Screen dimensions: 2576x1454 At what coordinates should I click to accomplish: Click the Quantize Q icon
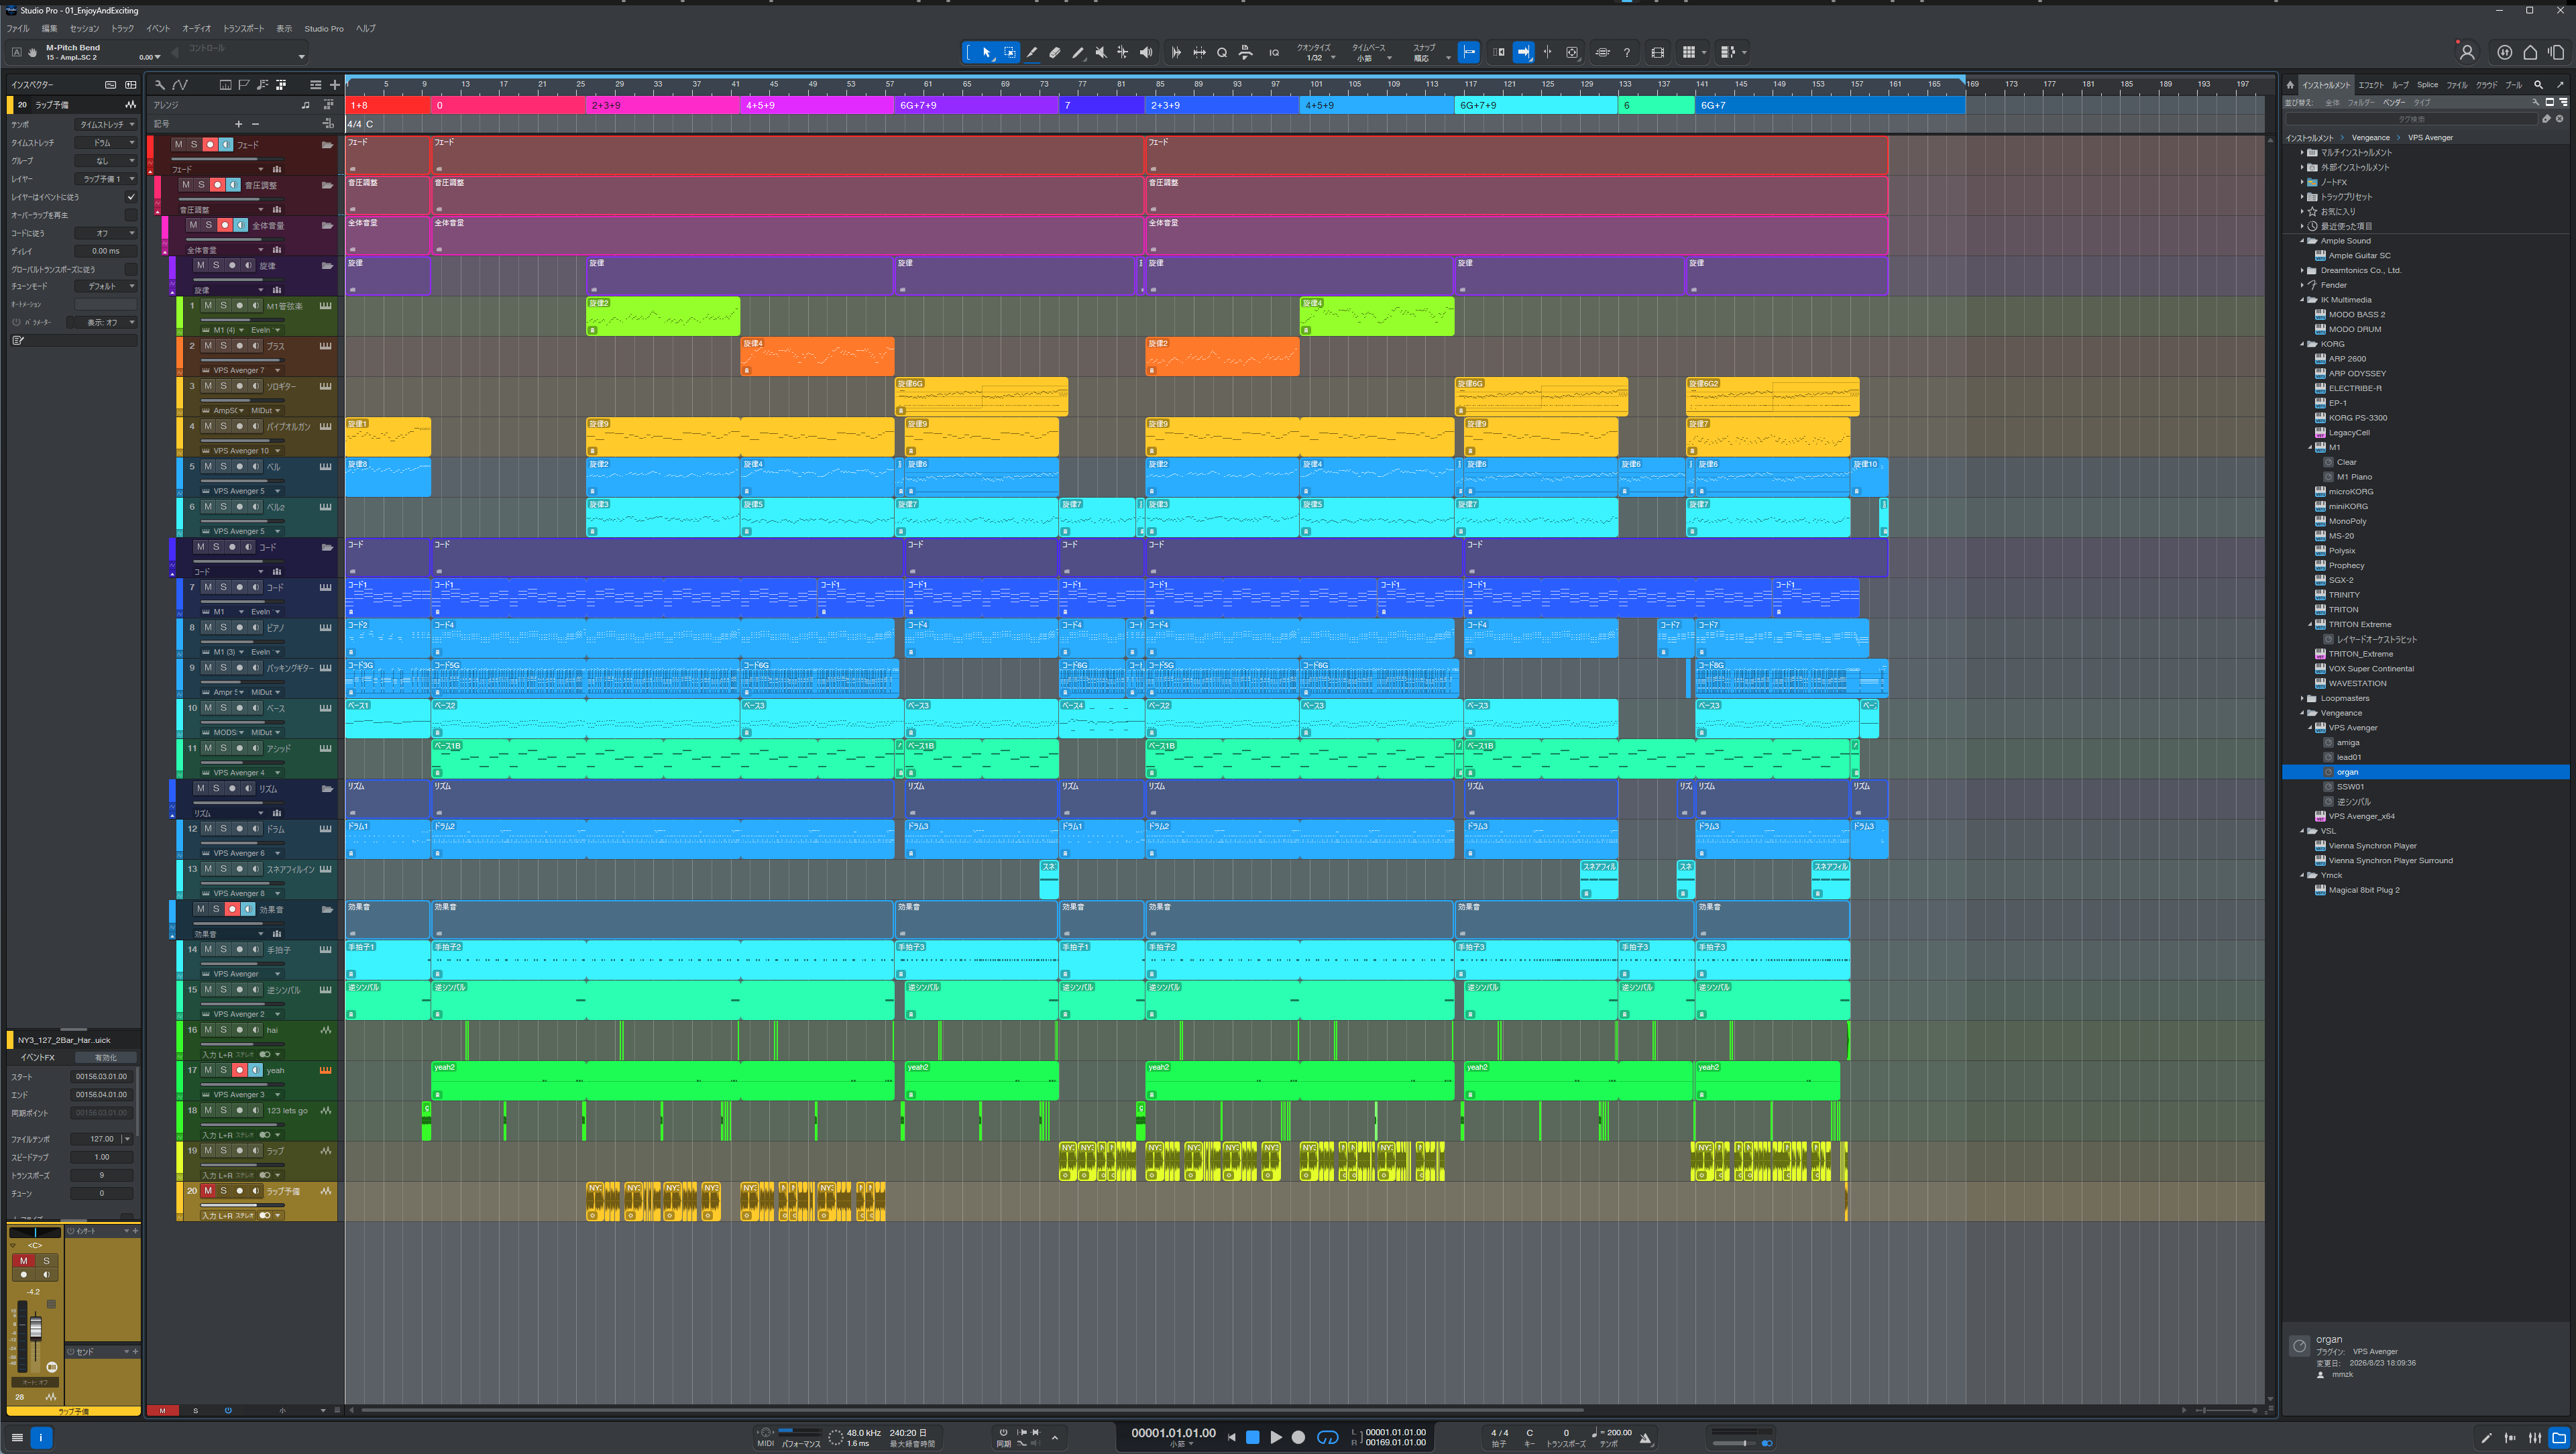(x=1222, y=52)
